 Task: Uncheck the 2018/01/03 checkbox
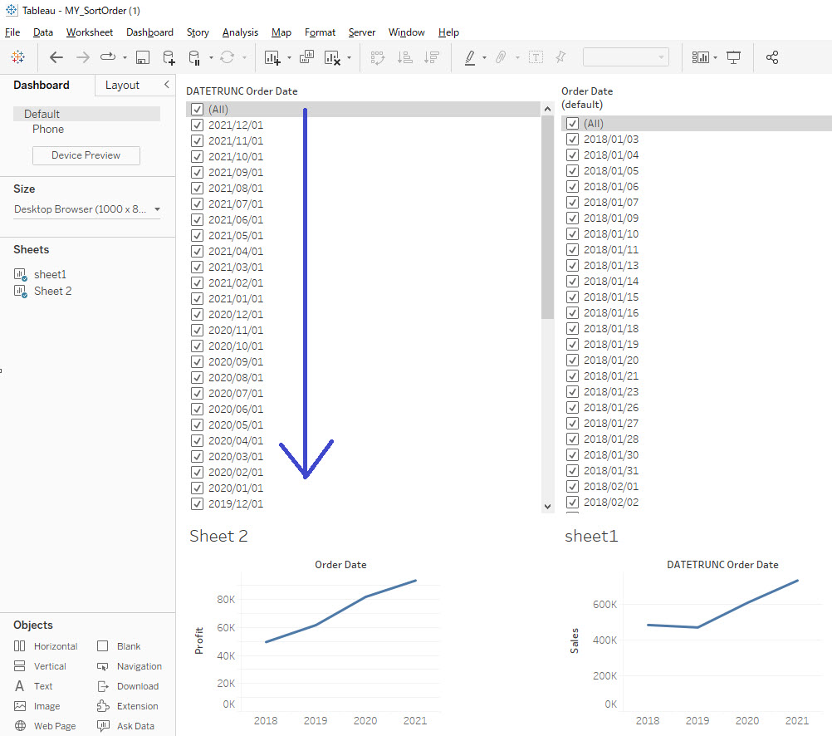(572, 139)
